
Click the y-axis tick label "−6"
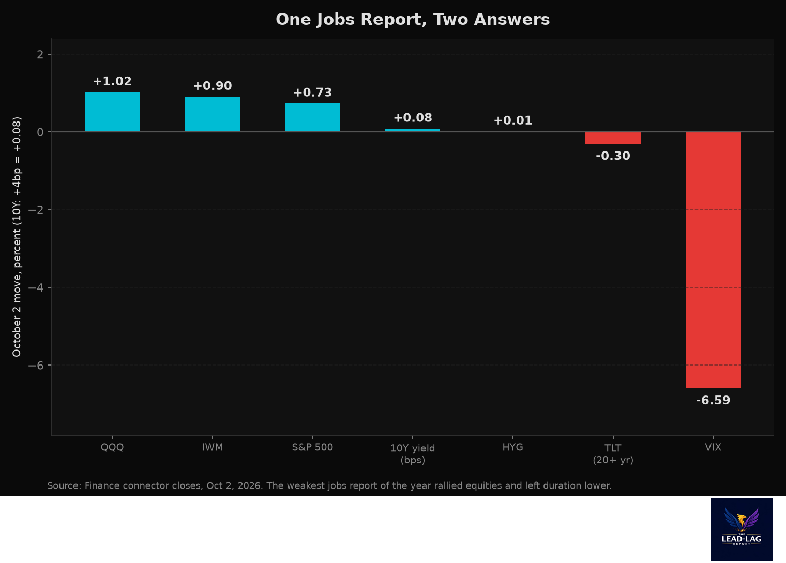tap(36, 365)
